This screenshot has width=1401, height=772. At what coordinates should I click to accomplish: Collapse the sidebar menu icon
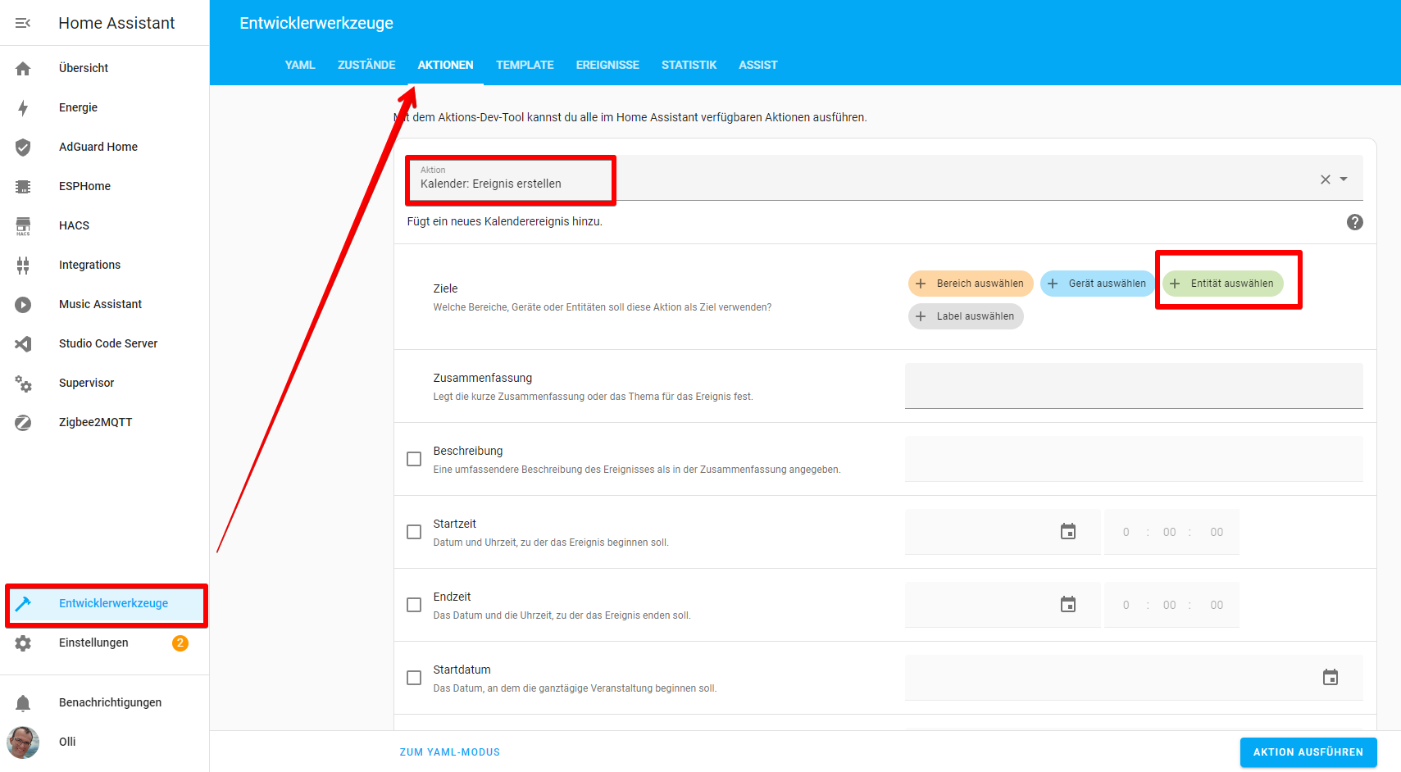[23, 23]
